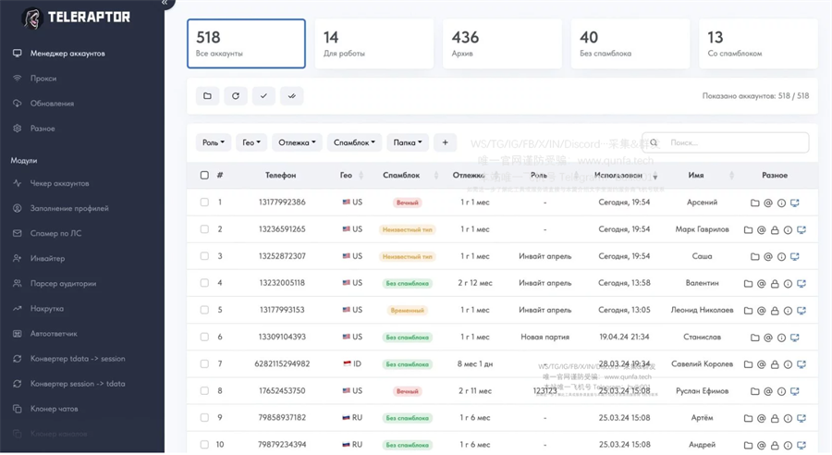Click info icon in Станислав row
The image size is (832, 455).
pyautogui.click(x=781, y=338)
